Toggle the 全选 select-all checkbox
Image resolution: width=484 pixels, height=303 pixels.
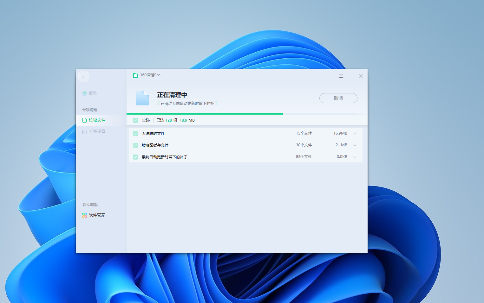(x=135, y=120)
